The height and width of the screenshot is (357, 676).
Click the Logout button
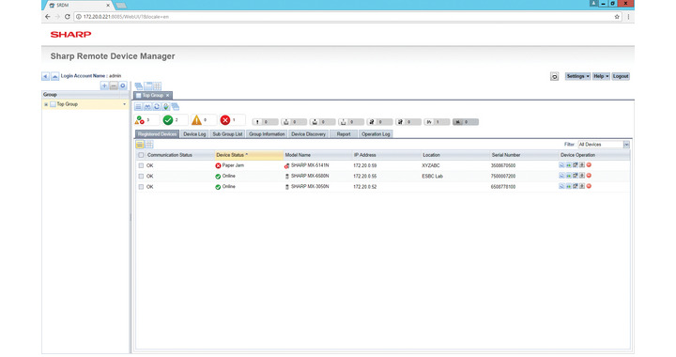click(x=621, y=76)
